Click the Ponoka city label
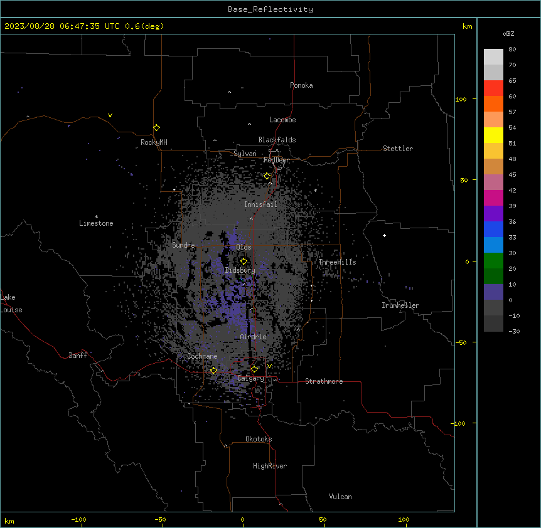Image resolution: width=541 pixels, height=528 pixels. coord(301,85)
